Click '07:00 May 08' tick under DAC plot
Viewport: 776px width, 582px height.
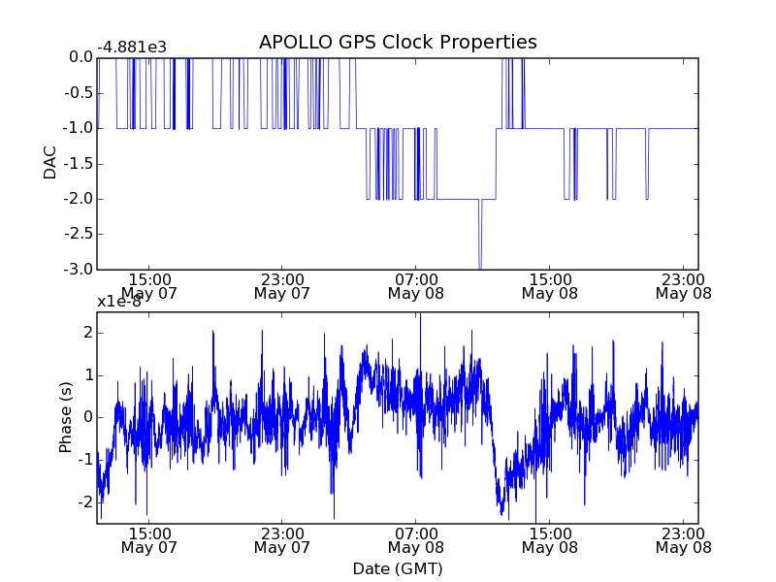pos(416,286)
